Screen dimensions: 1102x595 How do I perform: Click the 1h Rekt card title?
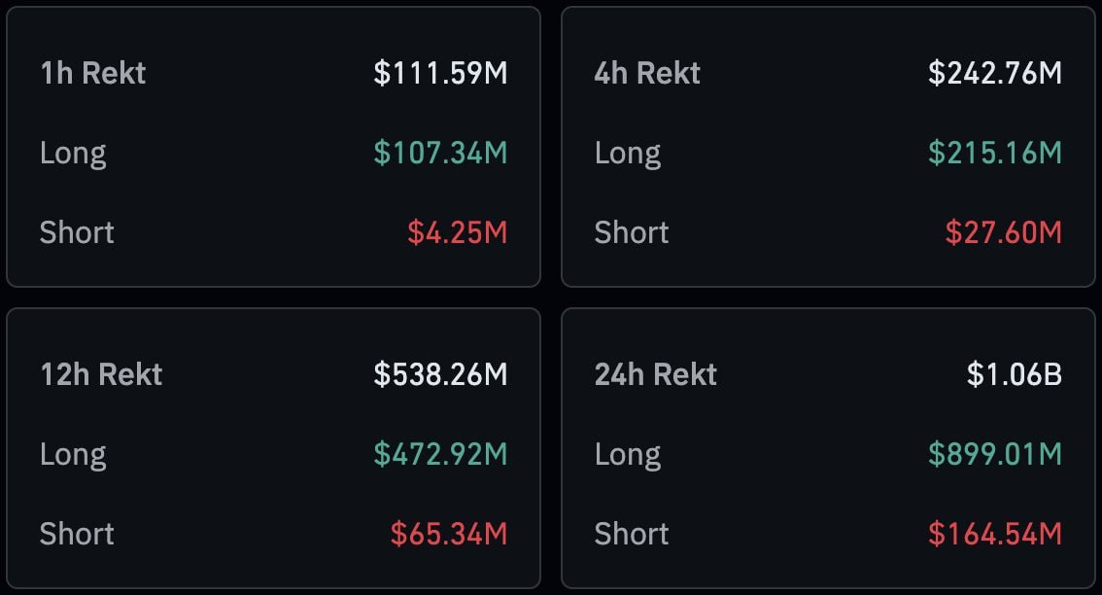pyautogui.click(x=93, y=73)
